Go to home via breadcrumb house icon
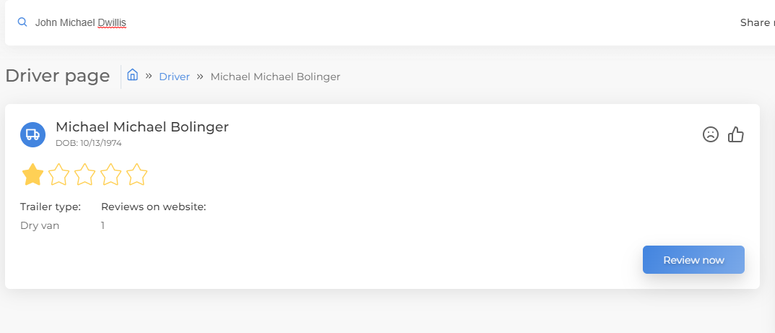 [133, 75]
